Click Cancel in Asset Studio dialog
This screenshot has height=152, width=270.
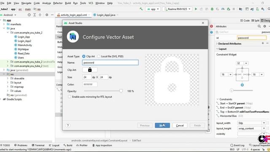tap(180, 125)
